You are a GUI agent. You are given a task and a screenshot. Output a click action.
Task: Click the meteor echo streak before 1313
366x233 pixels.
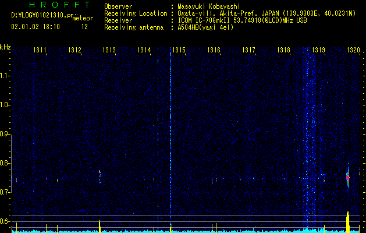[100, 176]
